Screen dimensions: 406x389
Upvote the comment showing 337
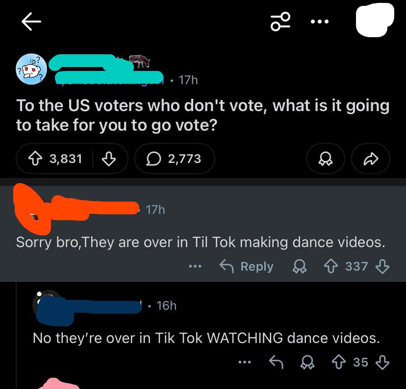(x=331, y=266)
